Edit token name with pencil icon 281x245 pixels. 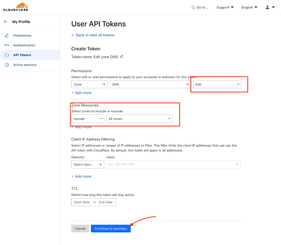pos(122,56)
